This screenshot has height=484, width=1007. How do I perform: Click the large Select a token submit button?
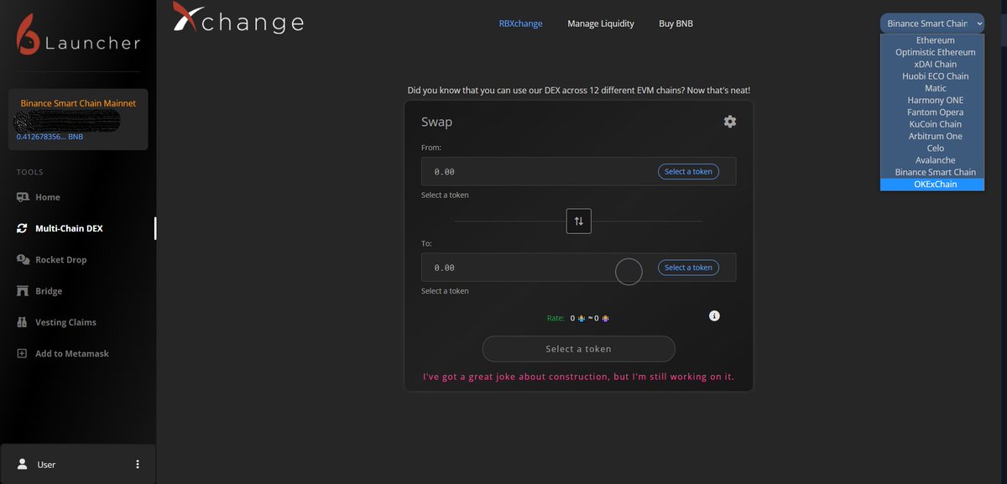(x=578, y=349)
